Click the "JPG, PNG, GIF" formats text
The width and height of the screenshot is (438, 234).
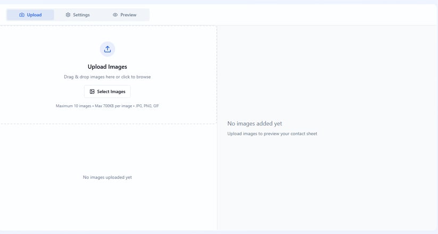click(147, 106)
